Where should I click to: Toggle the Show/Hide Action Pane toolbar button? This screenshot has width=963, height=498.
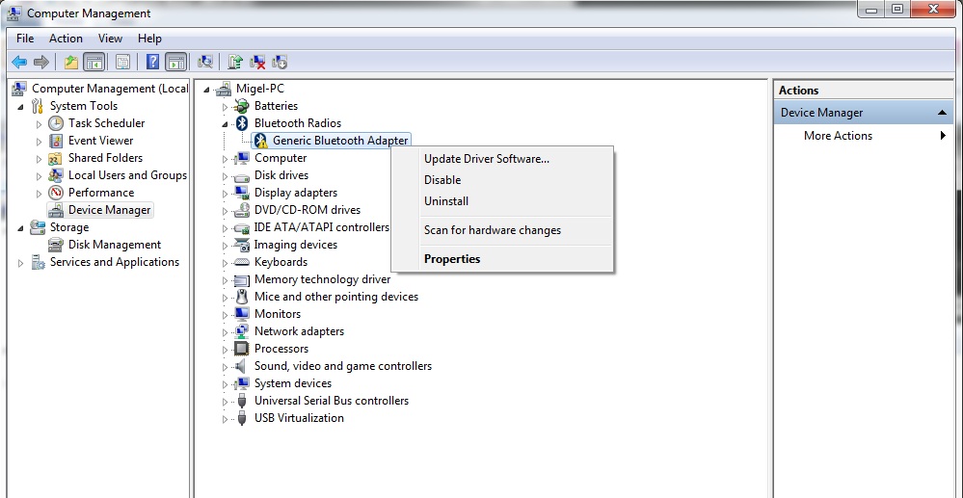(175, 62)
